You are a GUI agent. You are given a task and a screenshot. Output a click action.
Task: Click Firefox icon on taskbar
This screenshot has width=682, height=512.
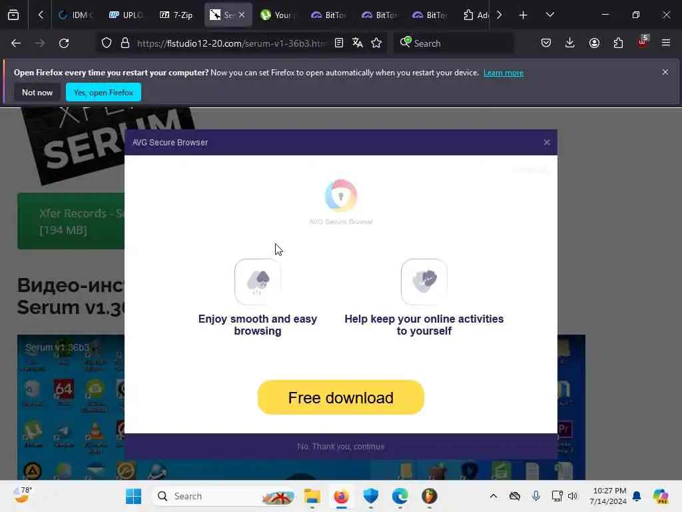pos(342,496)
